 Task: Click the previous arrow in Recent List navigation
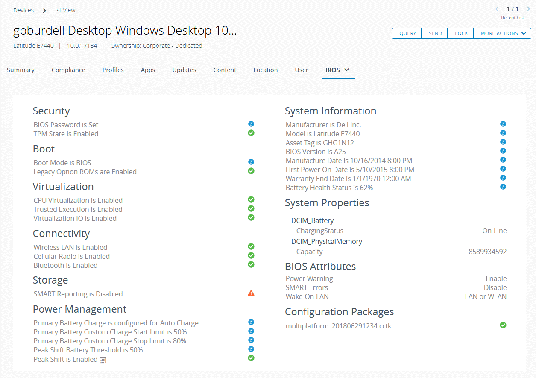[x=497, y=9]
